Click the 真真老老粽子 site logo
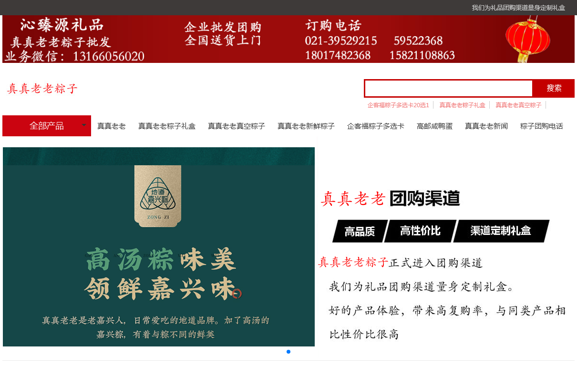 (42, 89)
